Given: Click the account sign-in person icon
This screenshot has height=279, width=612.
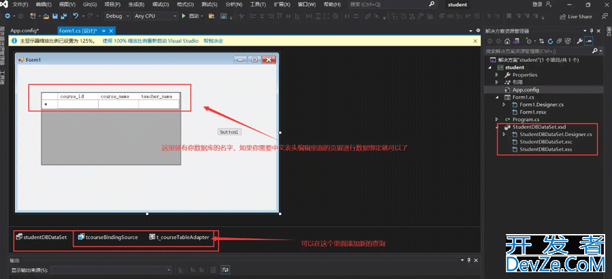Looking at the screenshot, I should pyautogui.click(x=548, y=4).
